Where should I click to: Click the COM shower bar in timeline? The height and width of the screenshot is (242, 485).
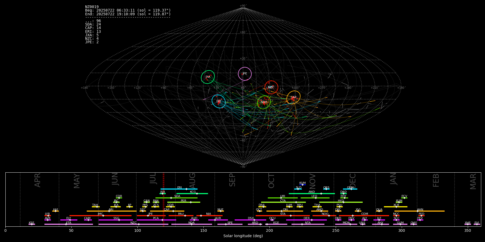[364, 216]
